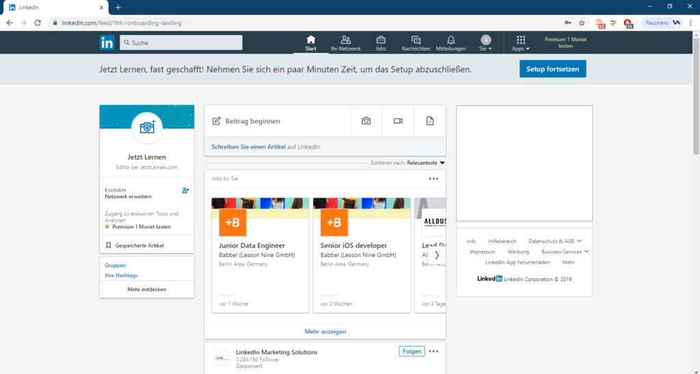The width and height of the screenshot is (700, 374).
Task: Expand the Sie profile dropdown
Action: pos(486,43)
